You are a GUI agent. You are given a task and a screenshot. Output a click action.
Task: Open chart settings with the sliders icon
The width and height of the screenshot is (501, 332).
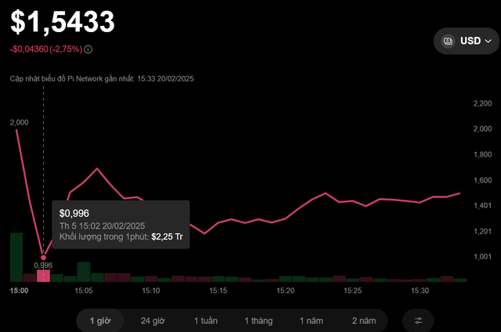pos(418,320)
